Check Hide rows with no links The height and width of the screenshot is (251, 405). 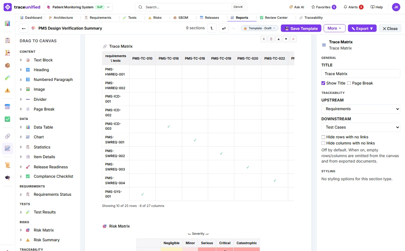[323, 137]
